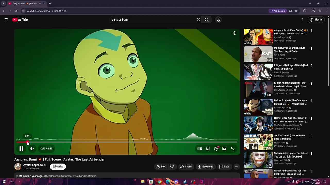Viewport: 330px width, 185px height.
Task: Click the info card icon on video
Action: tap(235, 33)
